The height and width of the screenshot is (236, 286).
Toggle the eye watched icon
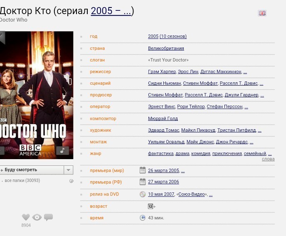(x=37, y=217)
